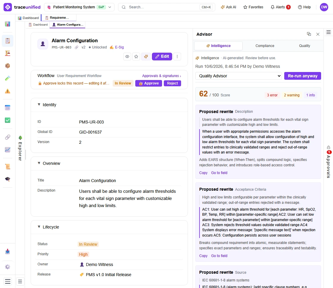Click the Edit button
The height and width of the screenshot is (288, 333).
[x=162, y=57]
